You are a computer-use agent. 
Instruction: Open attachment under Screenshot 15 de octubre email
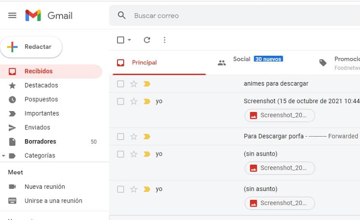280,115
